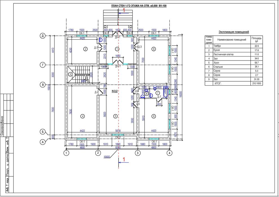The image size is (279, 197).
Task: Click the H-3,2 height label
Action: 115,91
